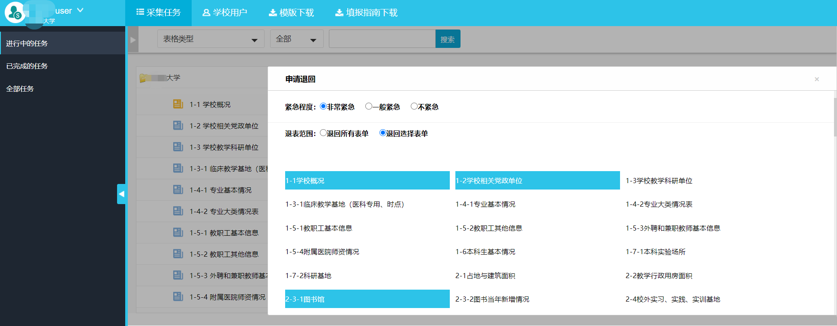Choose 退回所有表单 radio option

tap(323, 133)
